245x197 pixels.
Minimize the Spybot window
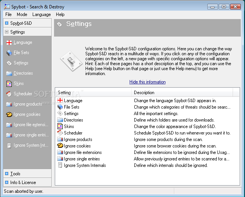click(212, 7)
